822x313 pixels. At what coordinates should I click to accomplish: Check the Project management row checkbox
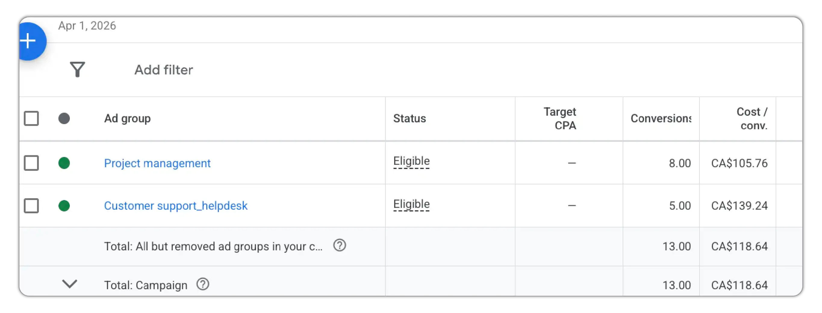click(x=31, y=163)
